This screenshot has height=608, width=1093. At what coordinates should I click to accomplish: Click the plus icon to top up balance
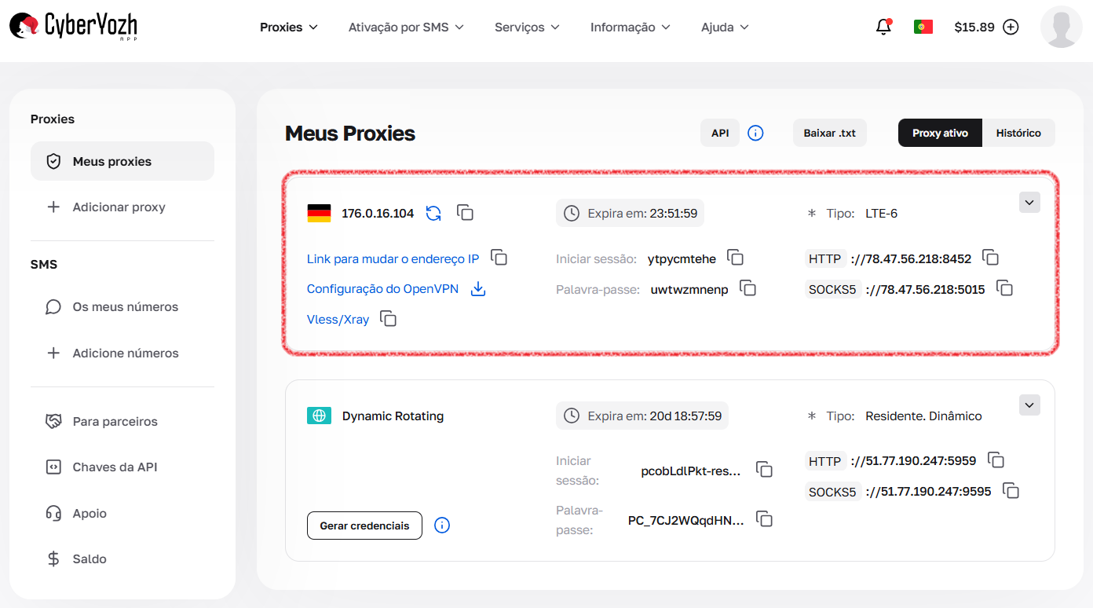1011,26
